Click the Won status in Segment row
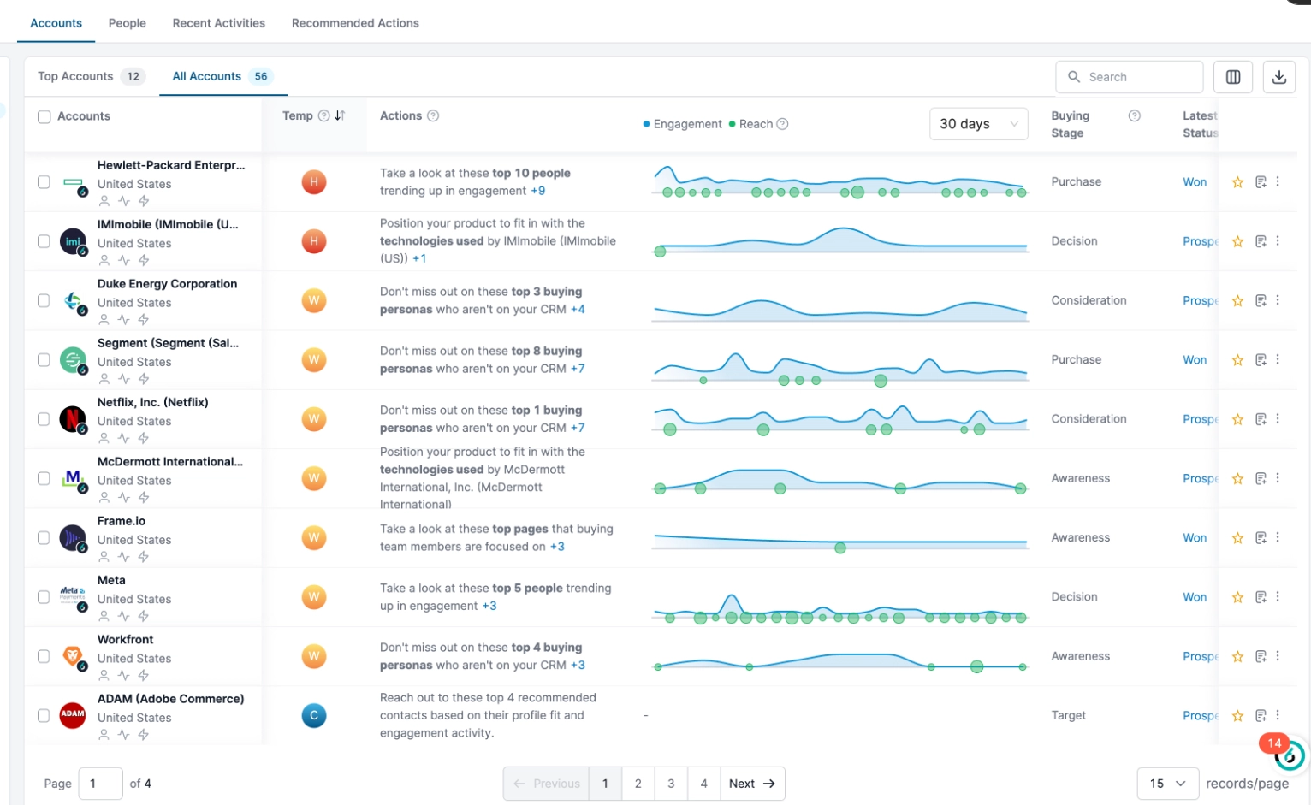 [x=1195, y=360]
